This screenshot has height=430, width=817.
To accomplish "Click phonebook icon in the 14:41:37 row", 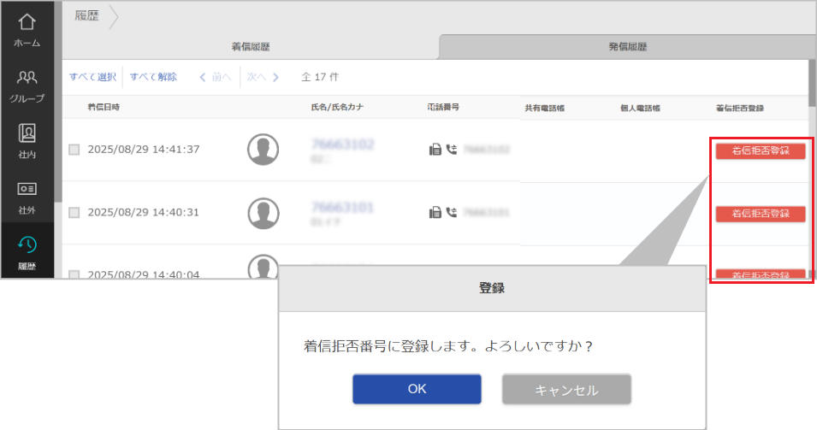I will coord(435,150).
